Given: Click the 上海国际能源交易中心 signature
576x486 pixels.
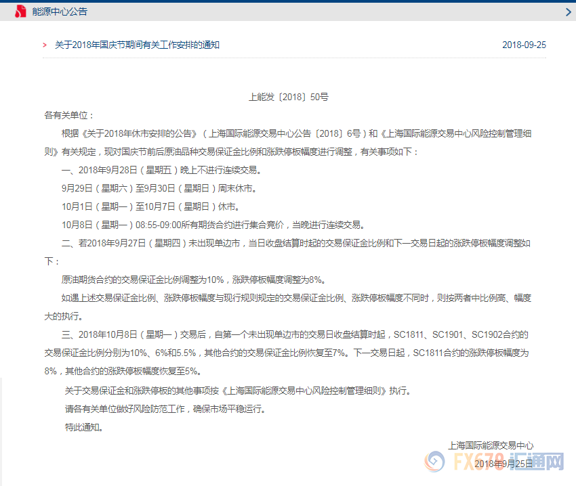Looking at the screenshot, I should coord(491,445).
